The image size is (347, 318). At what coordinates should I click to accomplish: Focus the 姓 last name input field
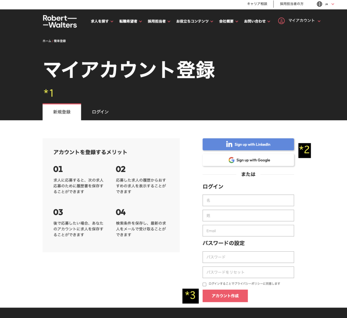(x=248, y=215)
